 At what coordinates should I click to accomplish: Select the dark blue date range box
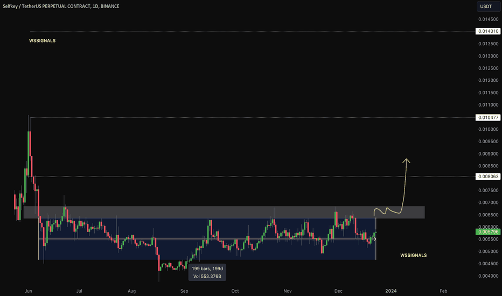pyautogui.click(x=207, y=239)
